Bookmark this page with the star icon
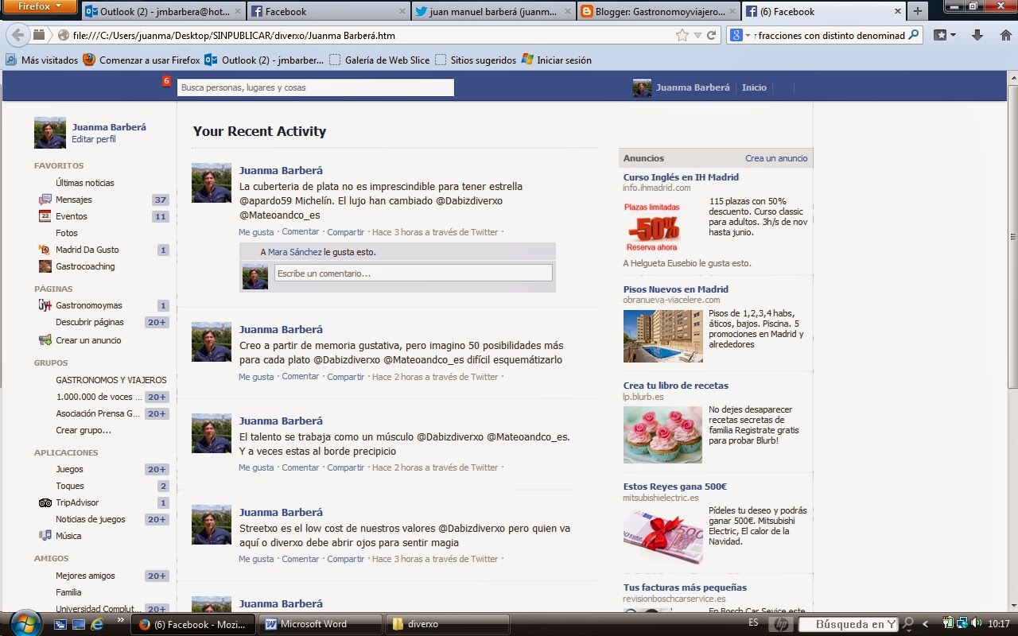 point(682,35)
